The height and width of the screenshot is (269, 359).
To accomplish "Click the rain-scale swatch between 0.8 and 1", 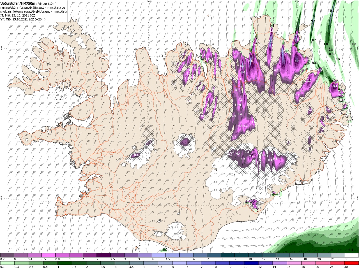I will [50, 263].
